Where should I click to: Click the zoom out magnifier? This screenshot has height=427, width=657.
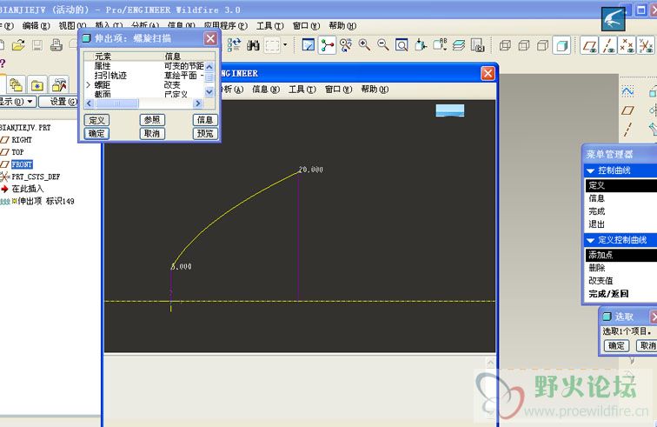[x=383, y=45]
